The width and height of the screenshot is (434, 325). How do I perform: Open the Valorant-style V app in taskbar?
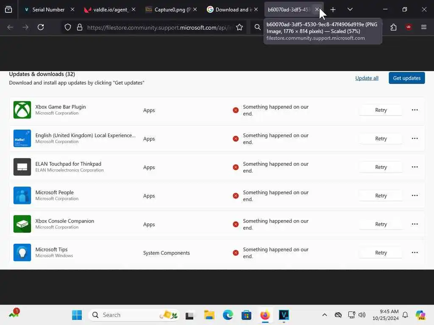284,315
